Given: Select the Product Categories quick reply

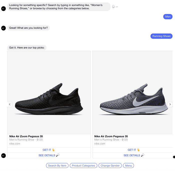Looking at the screenshot, I should point(83,165).
